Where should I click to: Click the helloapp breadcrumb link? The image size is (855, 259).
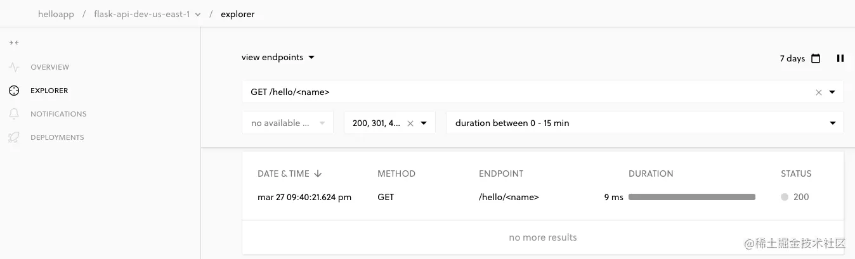[x=56, y=14]
